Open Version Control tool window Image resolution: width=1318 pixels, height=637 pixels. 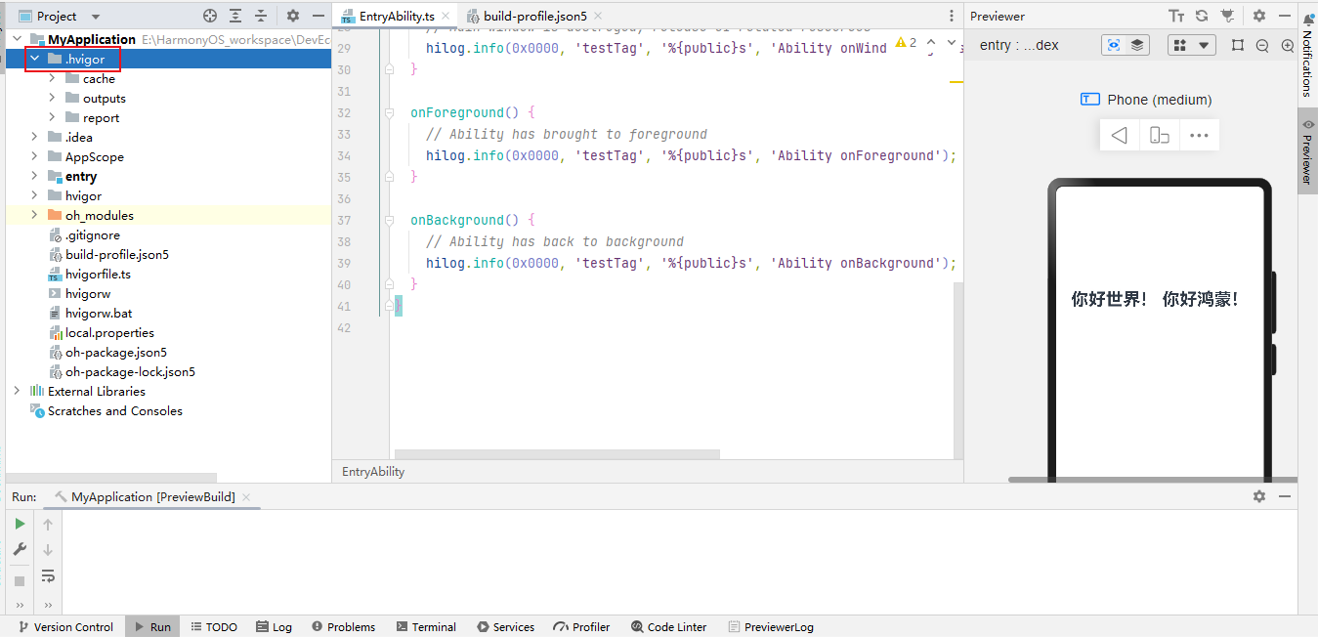point(65,627)
